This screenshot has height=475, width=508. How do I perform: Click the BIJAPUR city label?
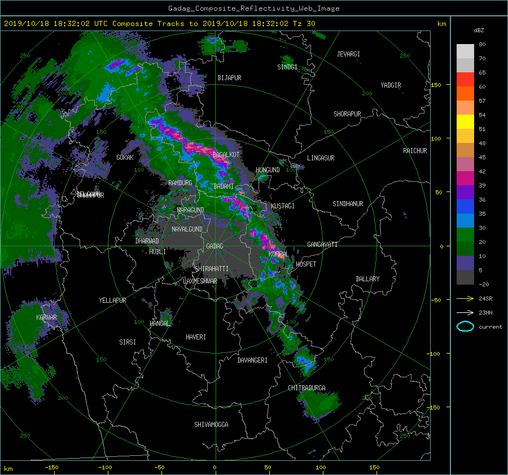point(229,78)
